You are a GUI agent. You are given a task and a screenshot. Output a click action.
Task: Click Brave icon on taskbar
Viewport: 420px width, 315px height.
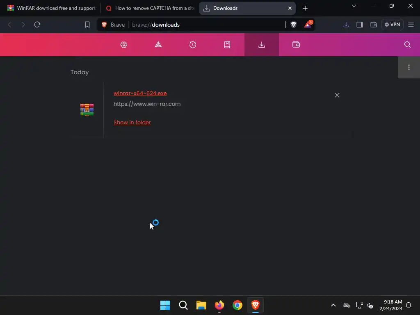[x=256, y=305]
